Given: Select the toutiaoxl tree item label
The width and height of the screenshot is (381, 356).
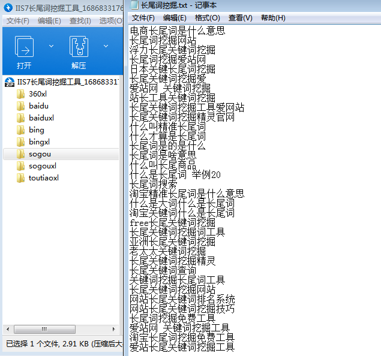Looking at the screenshot, I should (x=44, y=178).
